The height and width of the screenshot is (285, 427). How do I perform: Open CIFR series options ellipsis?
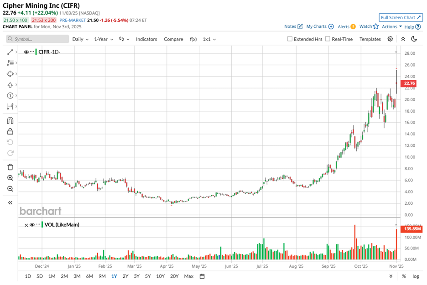pos(32,52)
